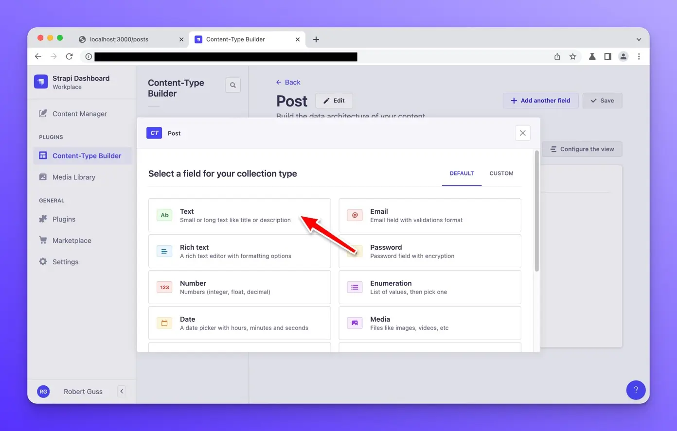
Task: Open the browser three-dot menu
Action: point(639,57)
